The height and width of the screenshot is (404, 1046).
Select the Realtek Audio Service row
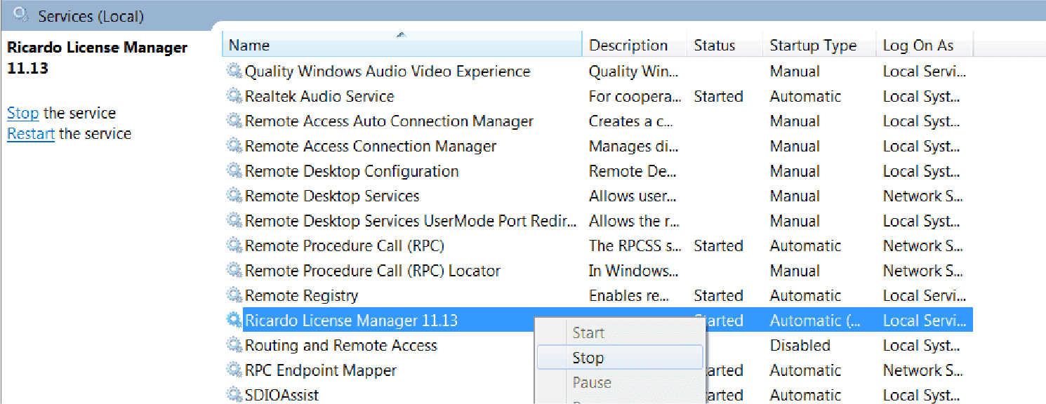tap(598, 96)
